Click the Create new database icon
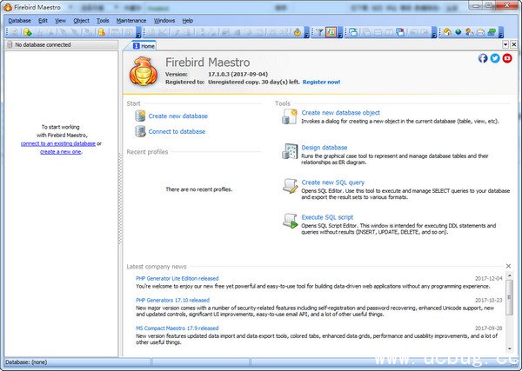 (x=140, y=116)
